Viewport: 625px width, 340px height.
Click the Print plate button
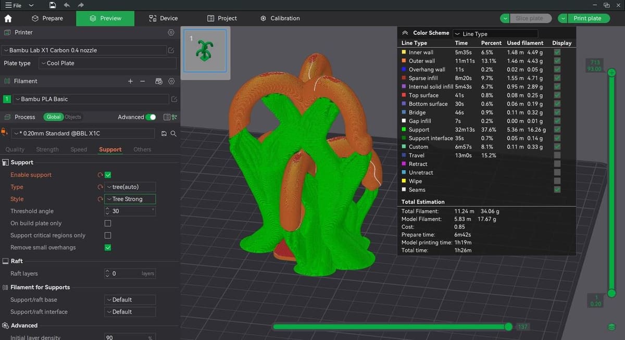(x=587, y=18)
